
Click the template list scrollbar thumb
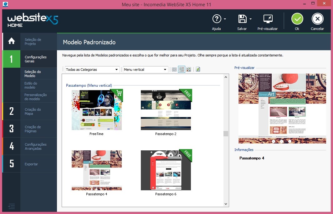pos(226,134)
